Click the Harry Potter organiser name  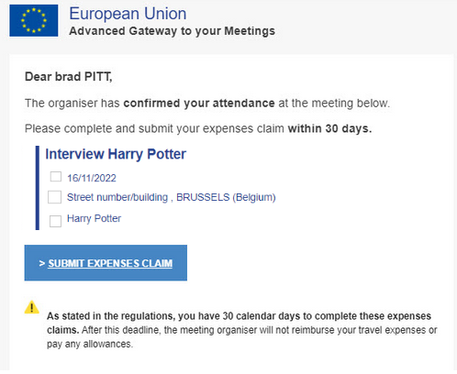(x=94, y=218)
